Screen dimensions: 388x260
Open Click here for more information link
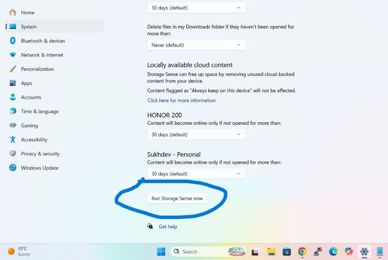tap(181, 100)
